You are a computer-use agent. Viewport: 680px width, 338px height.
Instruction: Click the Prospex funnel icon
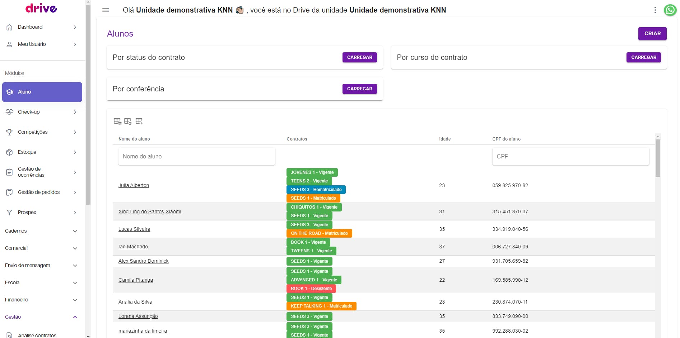10,213
